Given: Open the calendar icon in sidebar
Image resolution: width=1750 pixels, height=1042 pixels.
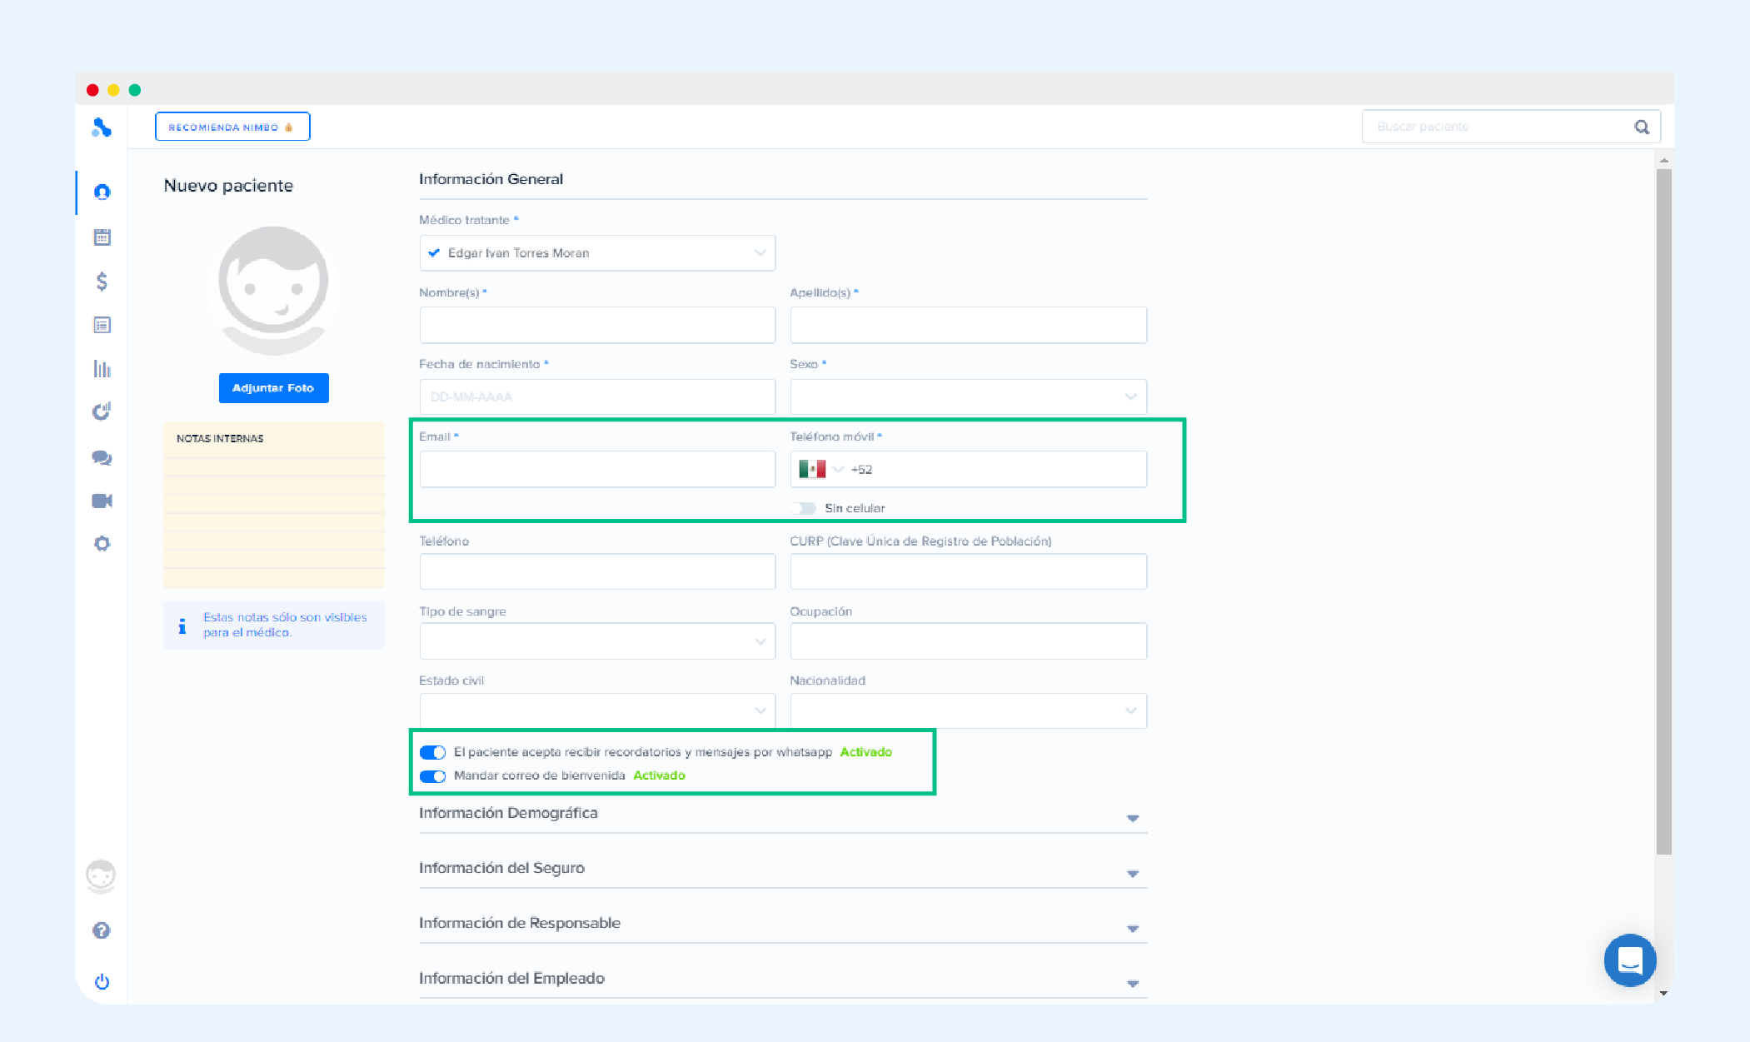Looking at the screenshot, I should [x=102, y=237].
